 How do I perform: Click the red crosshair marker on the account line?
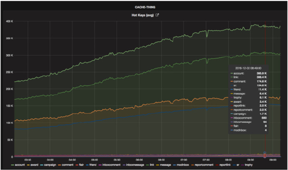(265, 26)
